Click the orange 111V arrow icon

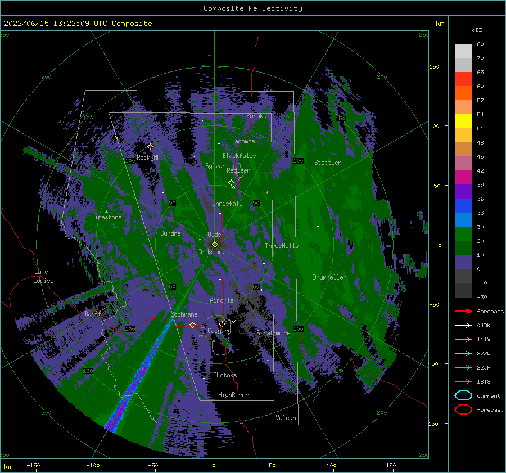[x=463, y=339]
